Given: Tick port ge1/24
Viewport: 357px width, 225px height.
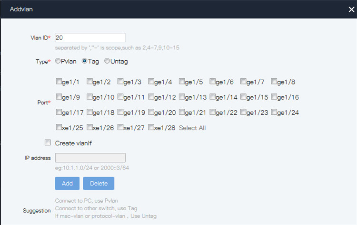Looking at the screenshot, I should point(274,112).
